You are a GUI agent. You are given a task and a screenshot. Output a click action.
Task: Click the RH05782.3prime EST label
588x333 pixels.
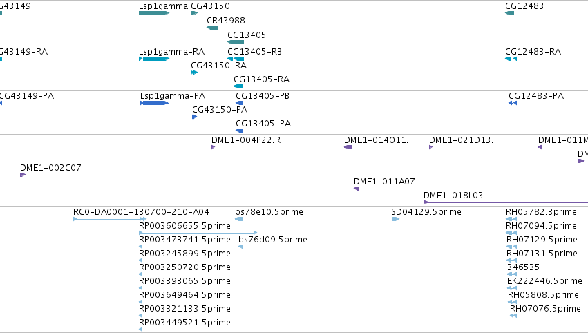[541, 212]
